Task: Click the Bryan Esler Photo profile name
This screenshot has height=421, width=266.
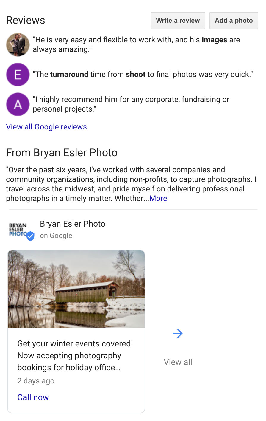Action: tap(73, 224)
